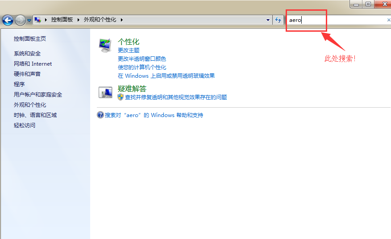This screenshot has height=239, width=391.
Task: Search aero in Windows 帮助和支持
Action: pos(154,115)
